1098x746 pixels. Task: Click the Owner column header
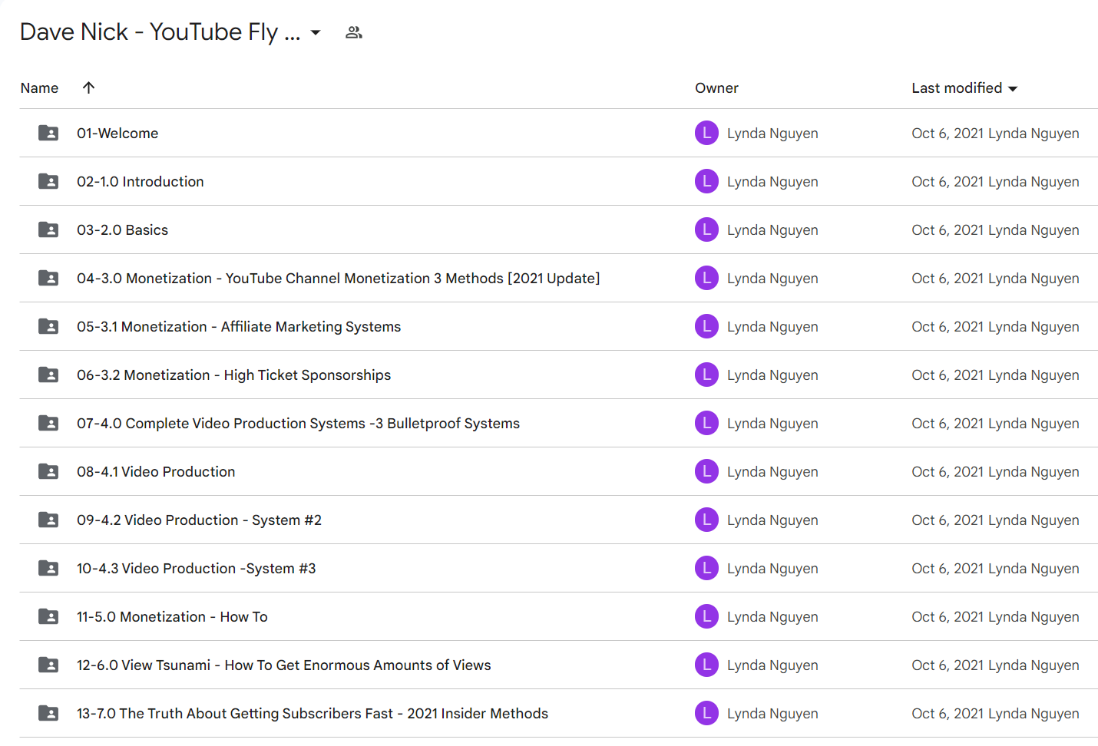(x=716, y=88)
